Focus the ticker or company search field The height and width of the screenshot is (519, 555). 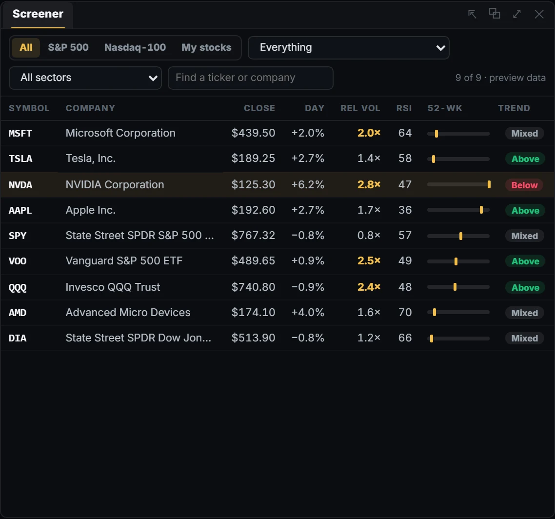[x=251, y=78]
